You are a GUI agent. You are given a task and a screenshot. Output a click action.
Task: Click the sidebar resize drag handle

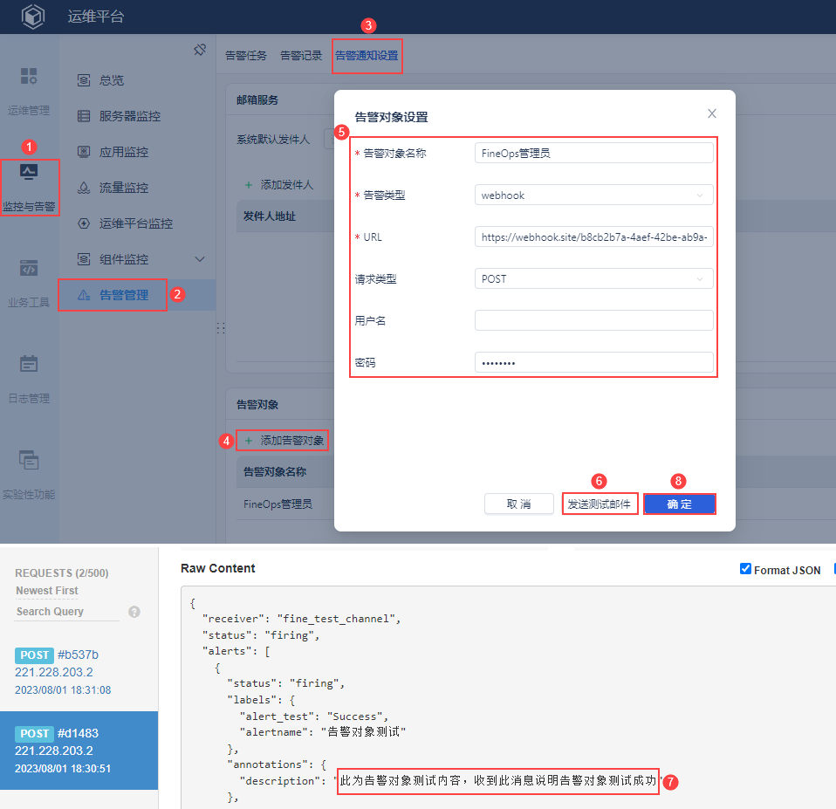click(x=221, y=328)
